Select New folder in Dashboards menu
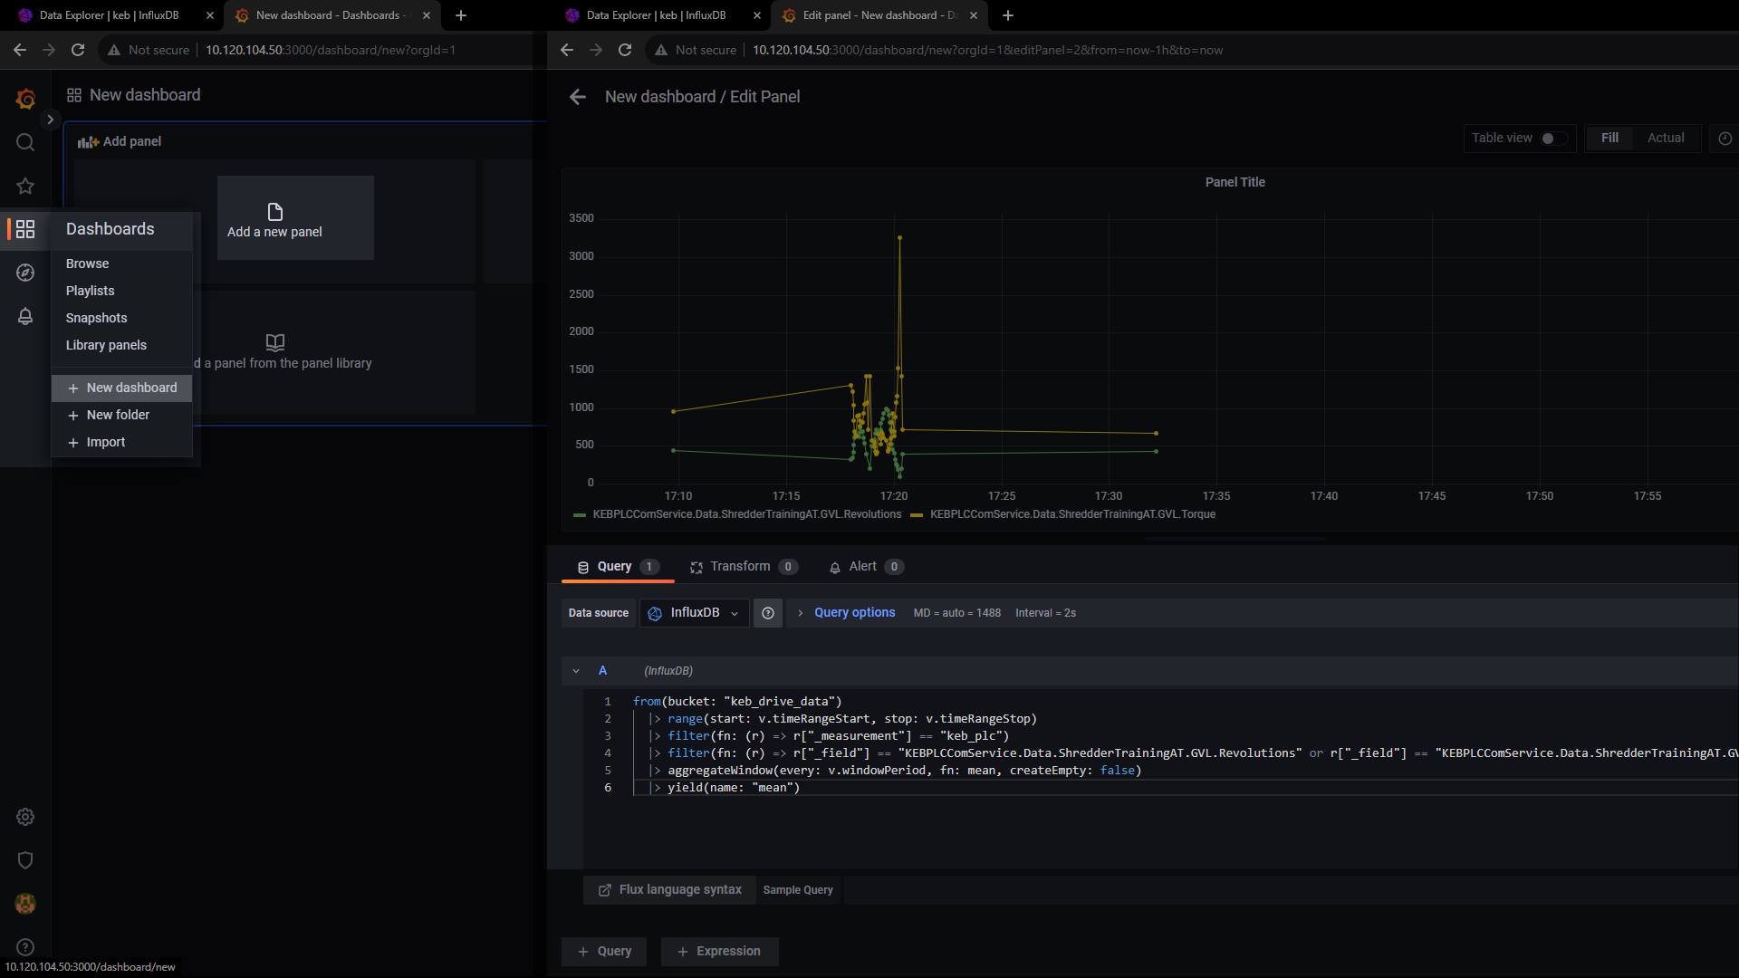This screenshot has height=978, width=1739. (x=118, y=415)
